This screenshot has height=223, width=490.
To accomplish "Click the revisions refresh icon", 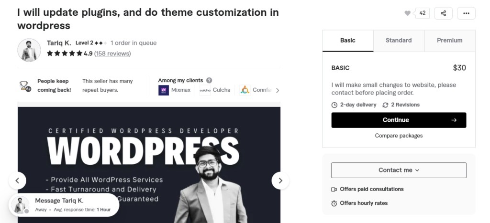I will coord(385,105).
